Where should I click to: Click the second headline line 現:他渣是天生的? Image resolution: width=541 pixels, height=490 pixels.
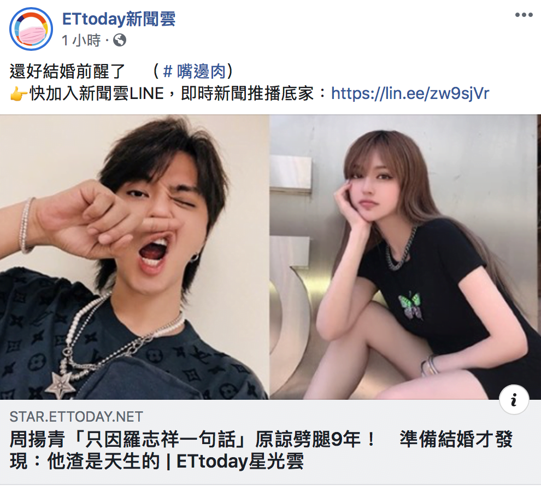point(85,462)
